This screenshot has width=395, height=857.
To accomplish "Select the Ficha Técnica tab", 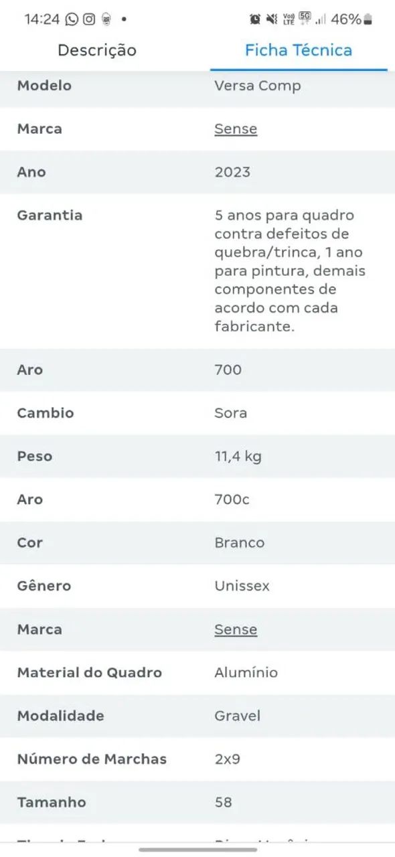I will click(x=299, y=50).
